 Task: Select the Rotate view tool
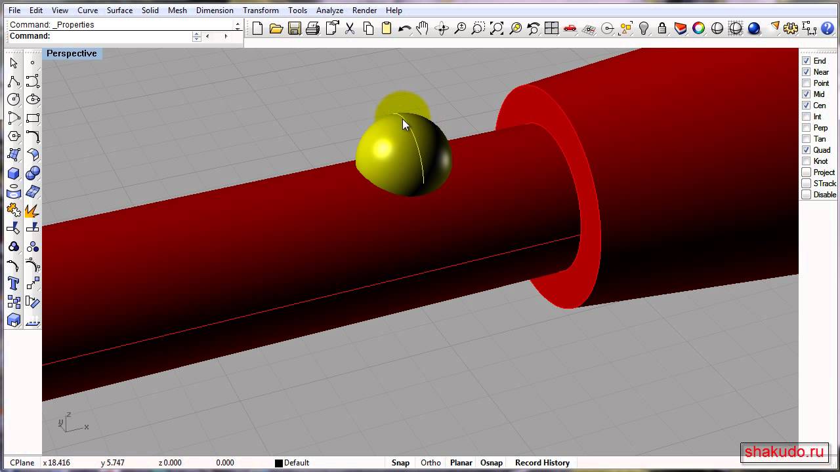coord(442,28)
